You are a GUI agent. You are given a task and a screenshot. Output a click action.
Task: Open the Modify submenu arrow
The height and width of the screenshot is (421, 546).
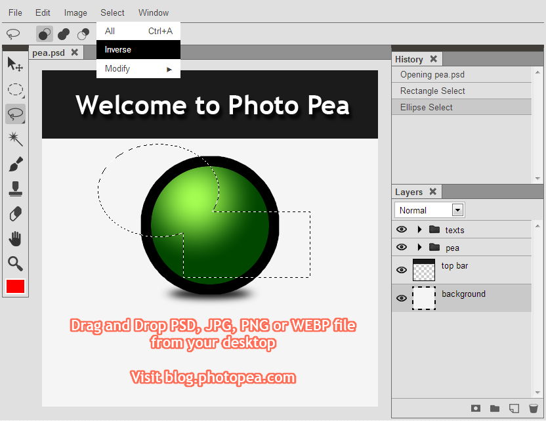[x=169, y=70]
